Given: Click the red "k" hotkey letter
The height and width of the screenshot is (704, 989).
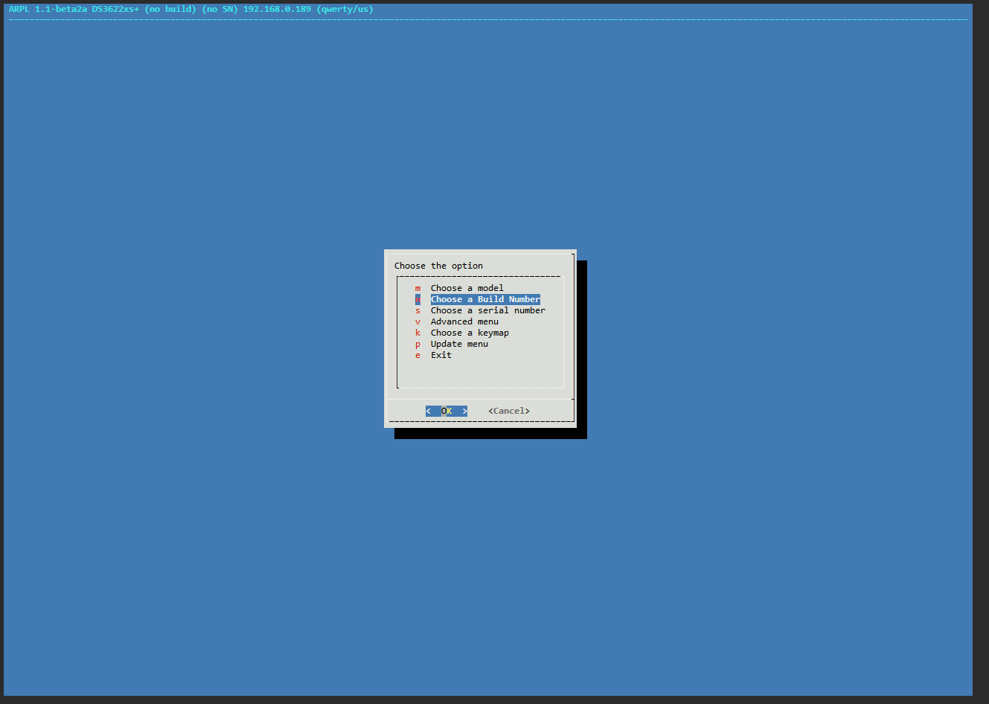Looking at the screenshot, I should click(417, 333).
